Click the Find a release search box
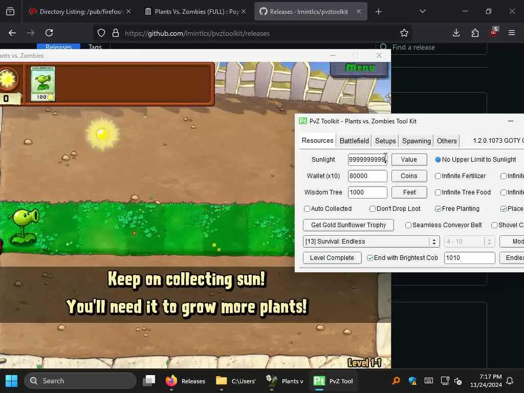The height and width of the screenshot is (393, 524). [x=431, y=48]
